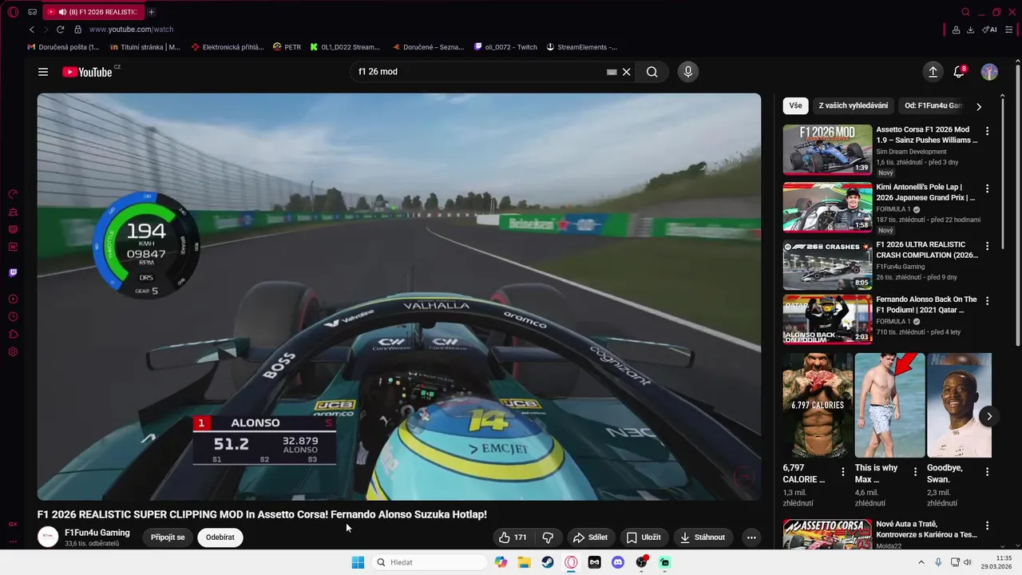
Task: Open on-screen keyboard in search box
Action: 612,72
